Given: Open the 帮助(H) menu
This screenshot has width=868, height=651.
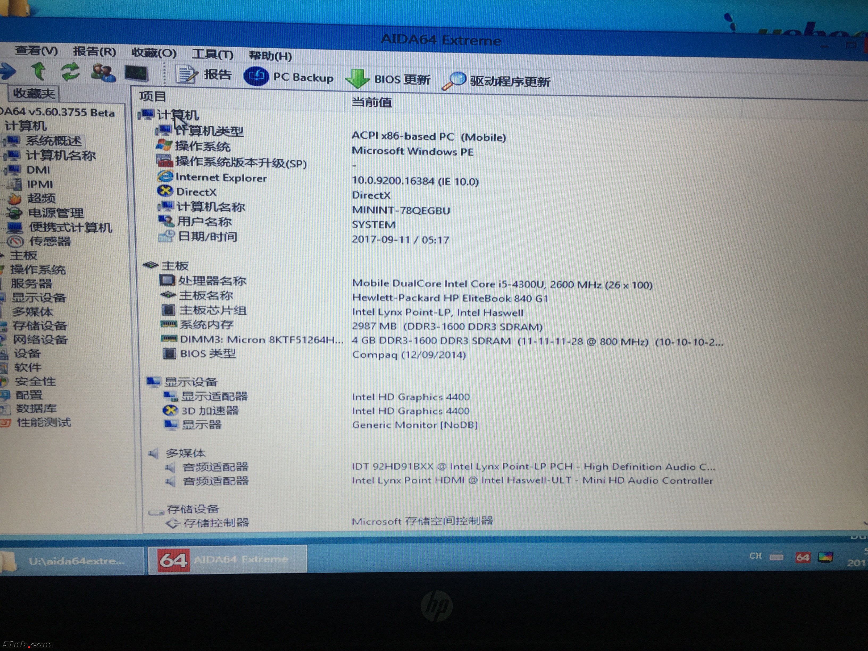Looking at the screenshot, I should pyautogui.click(x=270, y=56).
